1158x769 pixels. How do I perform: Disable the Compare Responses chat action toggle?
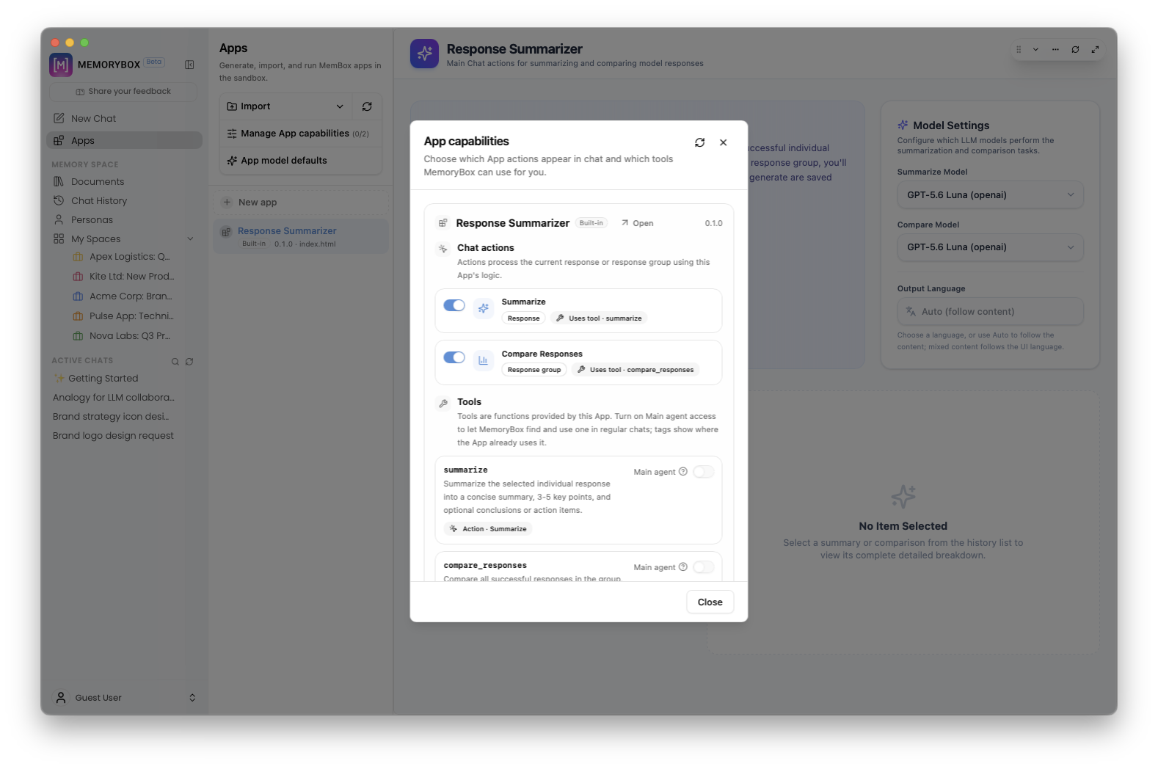click(454, 357)
